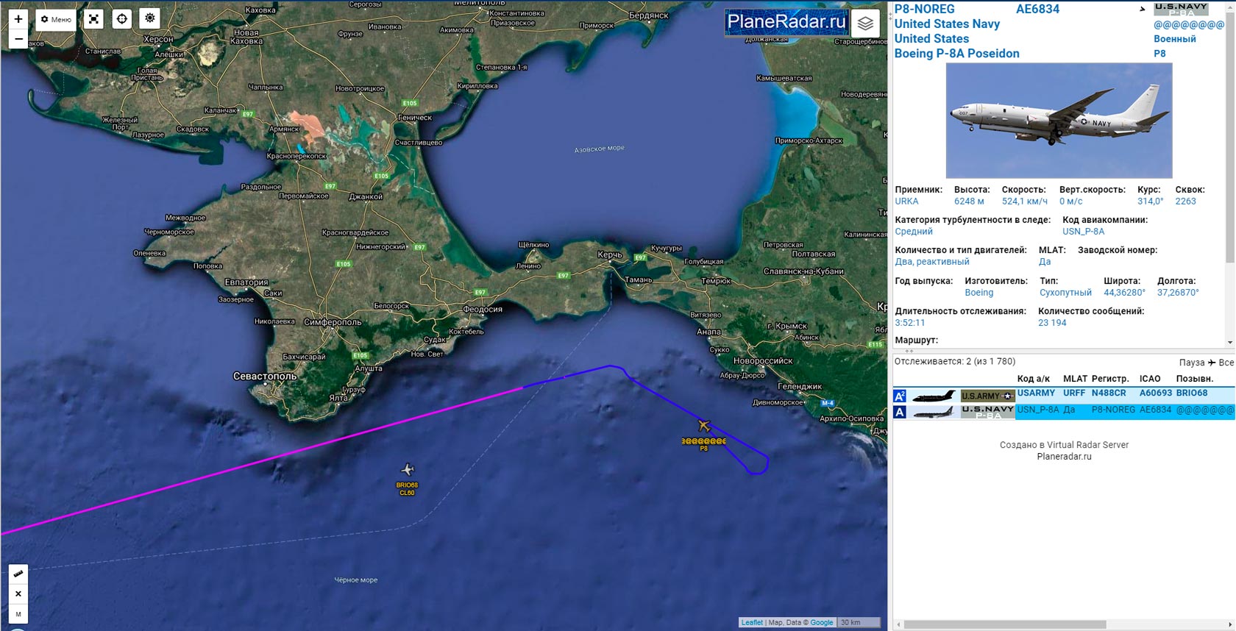The height and width of the screenshot is (631, 1236).
Task: Click the U.S. NAVY P-8A operator flag header
Action: [1181, 10]
